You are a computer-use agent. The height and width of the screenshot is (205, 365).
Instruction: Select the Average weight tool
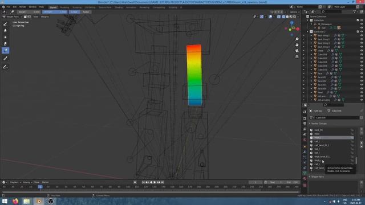[x=5, y=37]
